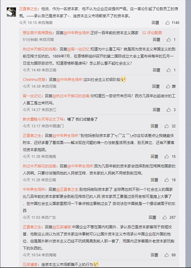
Task: Reply to 中年养生场所's comment from 广东
Action: [x=152, y=218]
